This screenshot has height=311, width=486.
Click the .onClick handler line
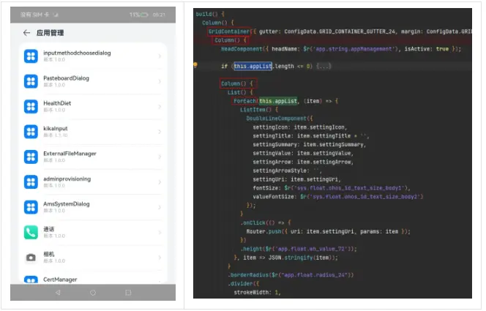click(267, 224)
